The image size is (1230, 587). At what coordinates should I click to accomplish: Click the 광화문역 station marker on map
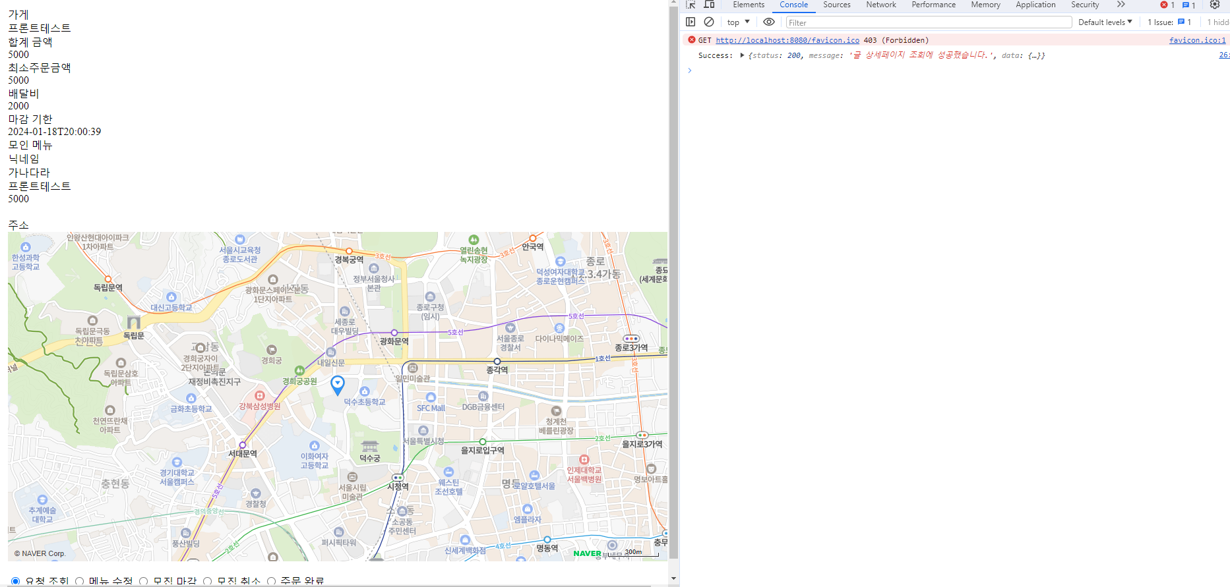(x=394, y=333)
